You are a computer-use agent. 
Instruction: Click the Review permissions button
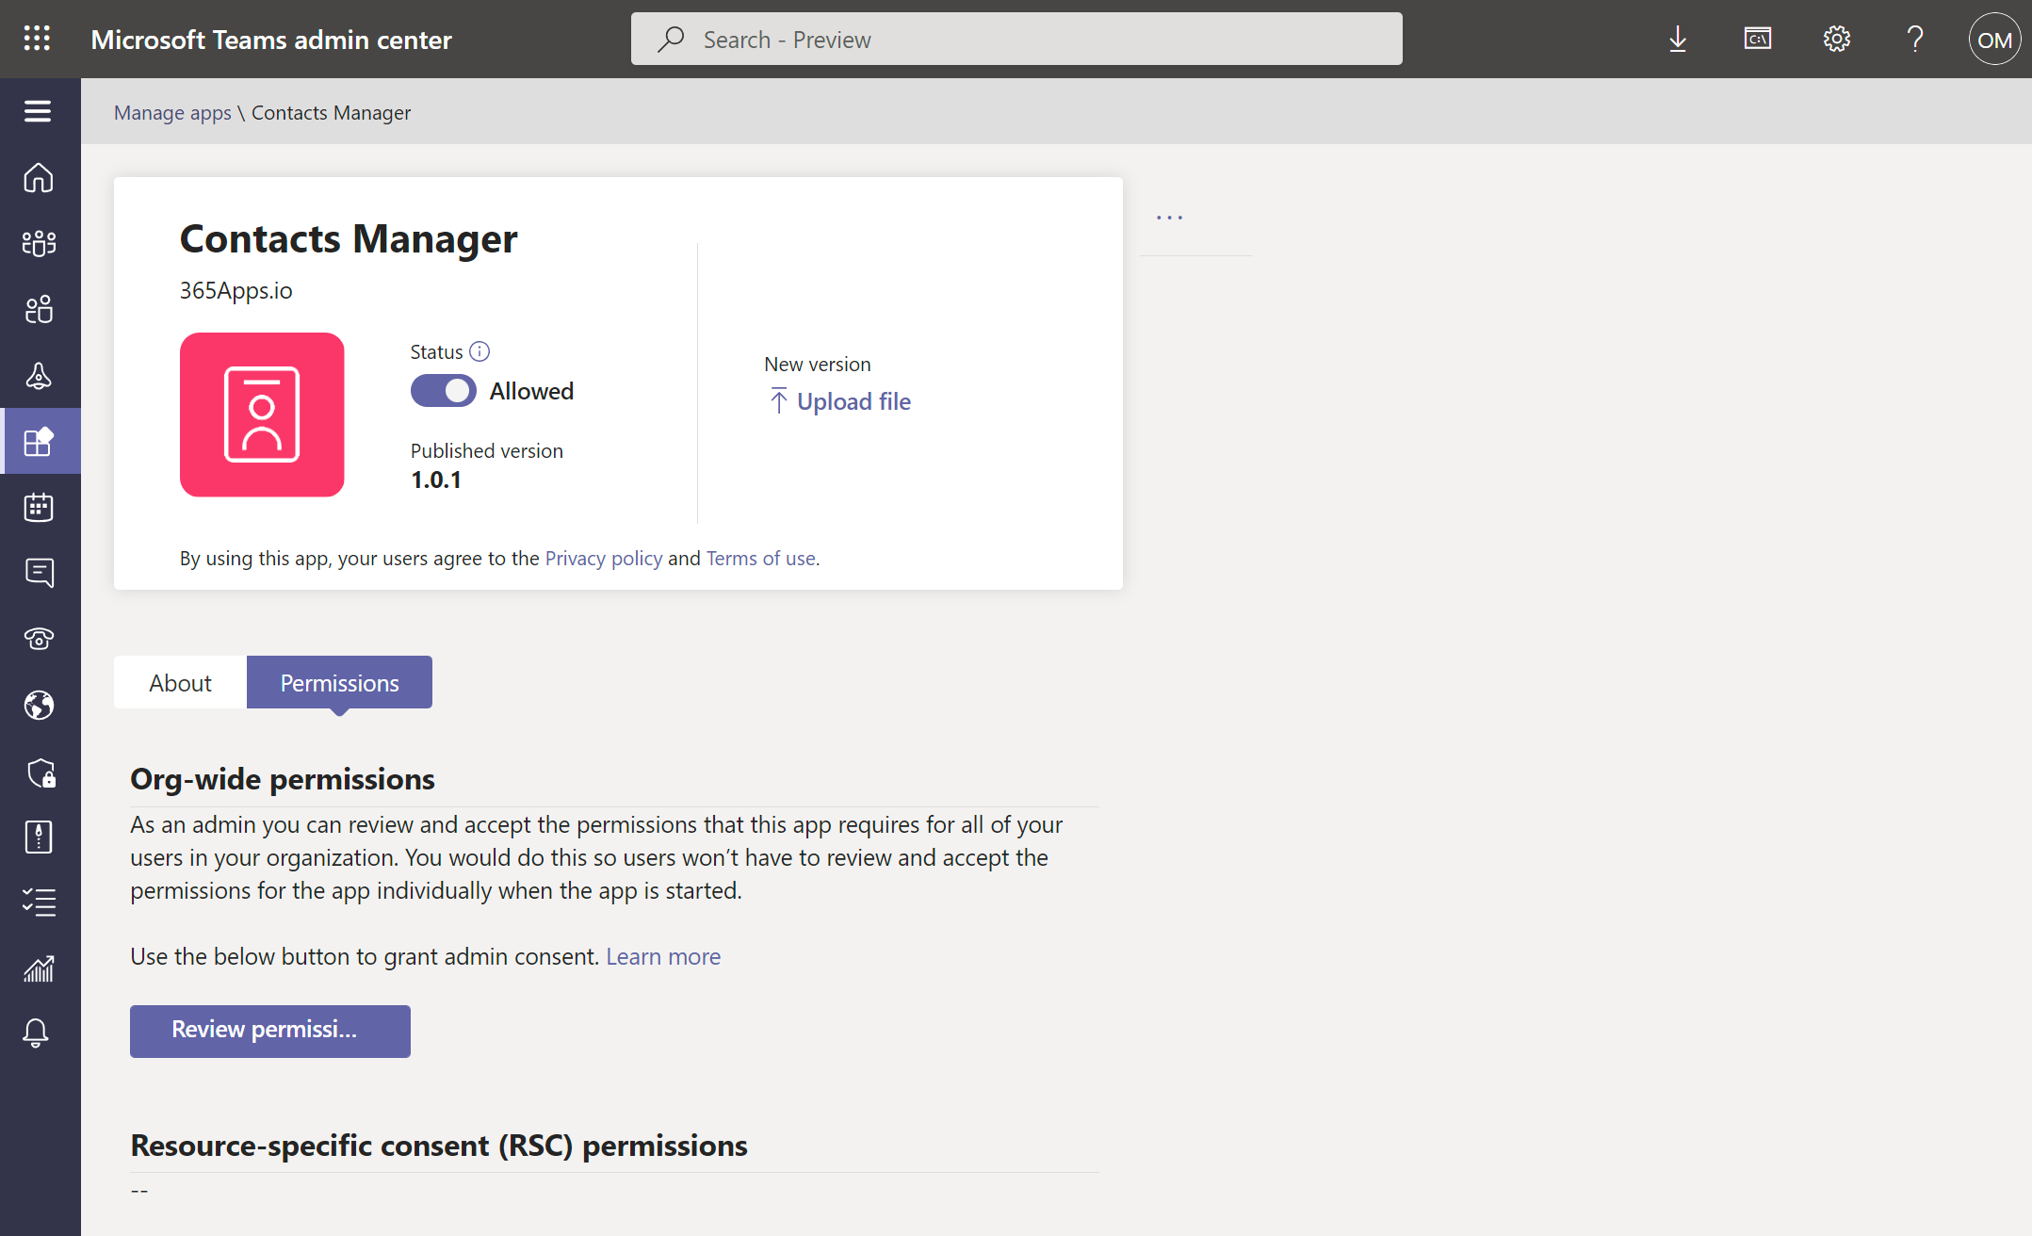tap(270, 1031)
